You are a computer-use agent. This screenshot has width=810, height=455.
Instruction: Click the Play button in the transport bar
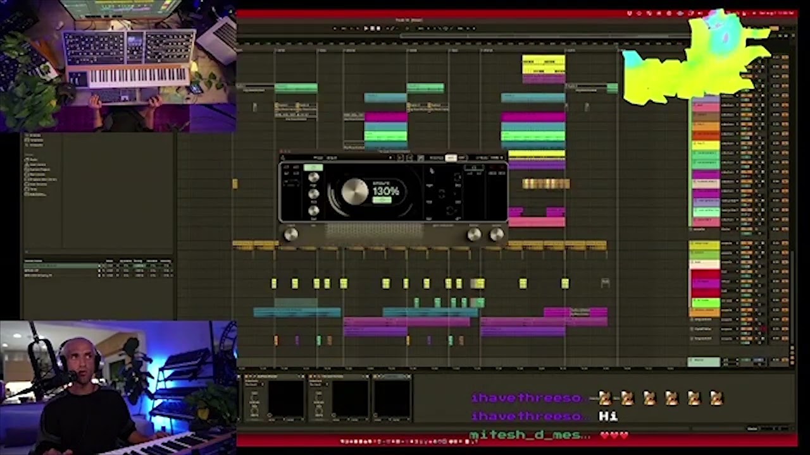pos(365,28)
